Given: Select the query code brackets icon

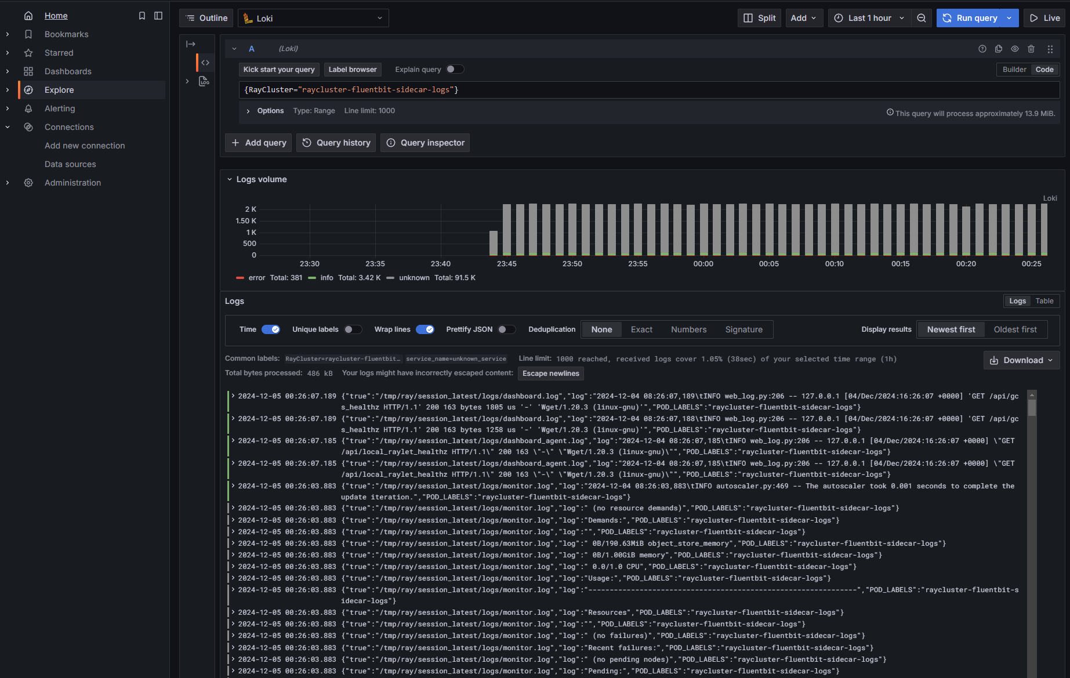Looking at the screenshot, I should point(205,63).
